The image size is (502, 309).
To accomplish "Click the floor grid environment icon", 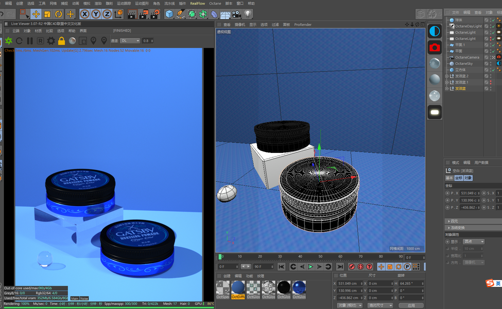I will pyautogui.click(x=225, y=14).
